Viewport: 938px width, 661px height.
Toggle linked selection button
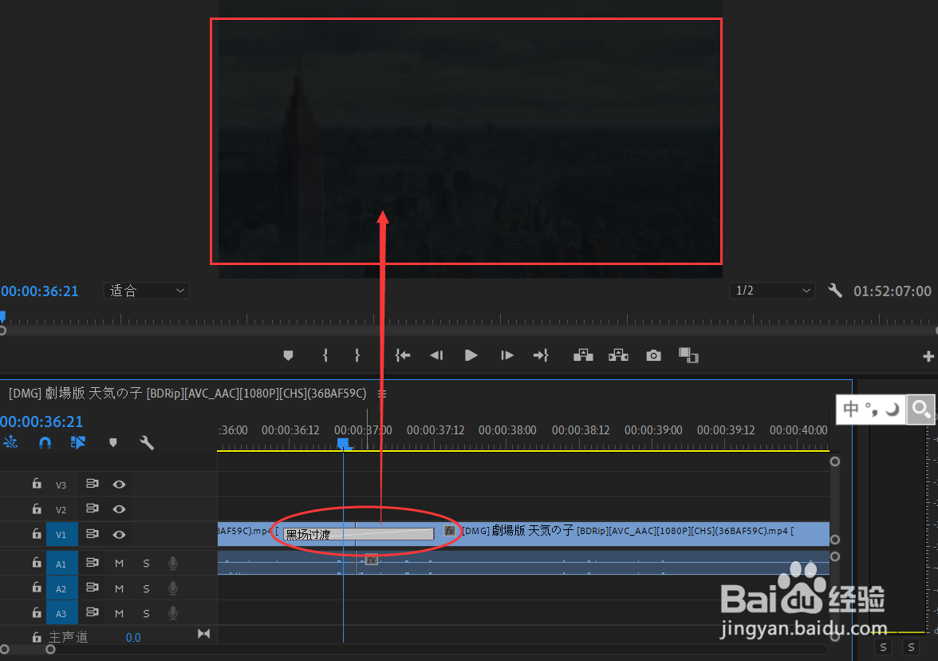[78, 442]
